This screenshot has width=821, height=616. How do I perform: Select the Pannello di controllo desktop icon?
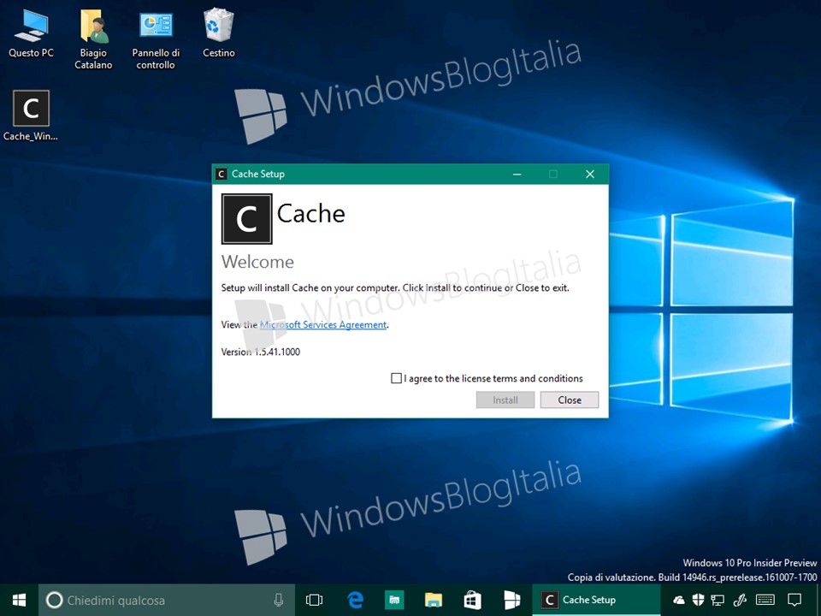point(156,39)
